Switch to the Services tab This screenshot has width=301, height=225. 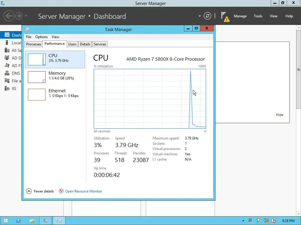click(x=100, y=44)
